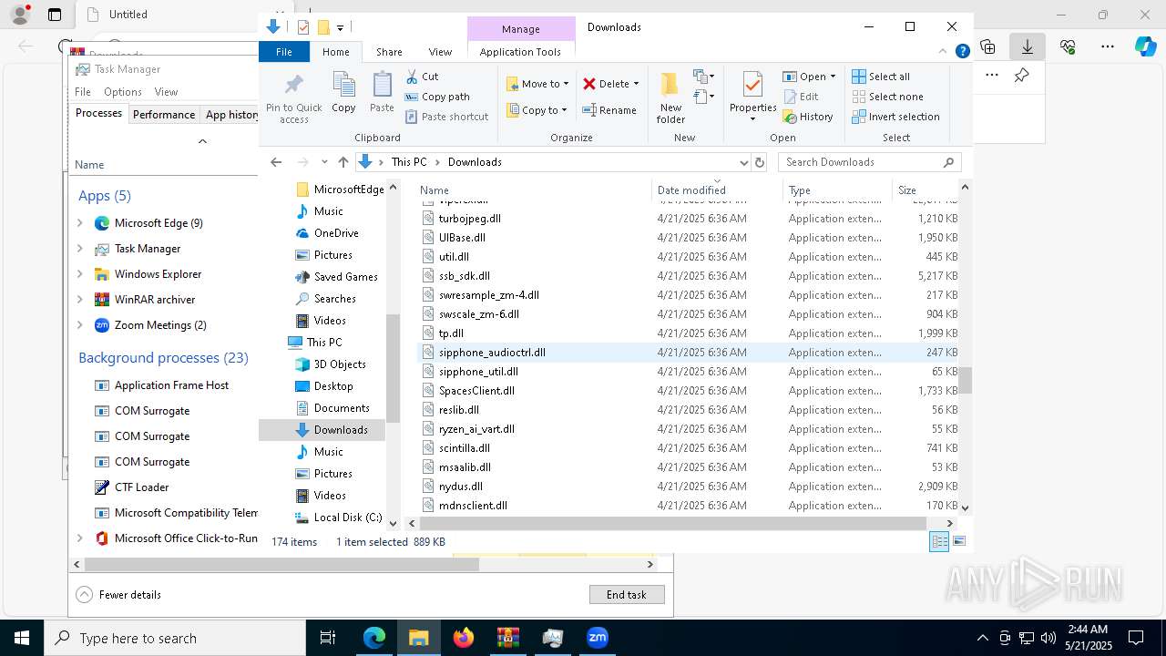Click Copy path in Clipboard group

(437, 97)
